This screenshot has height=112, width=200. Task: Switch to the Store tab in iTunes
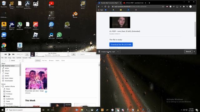tap(63, 61)
